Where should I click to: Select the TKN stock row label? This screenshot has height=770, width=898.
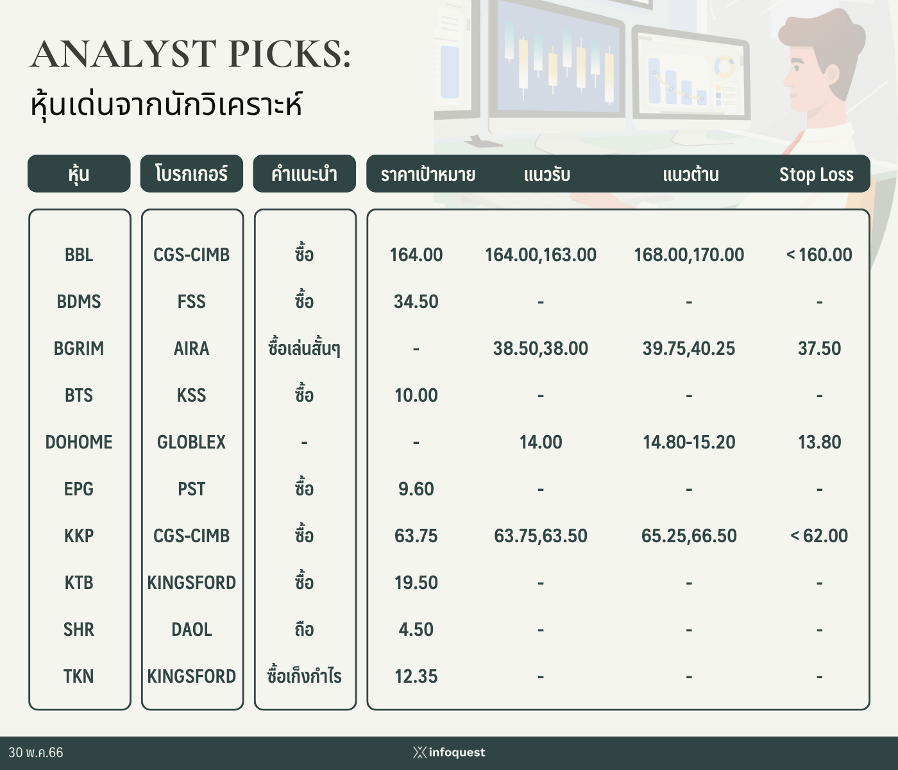(x=79, y=676)
